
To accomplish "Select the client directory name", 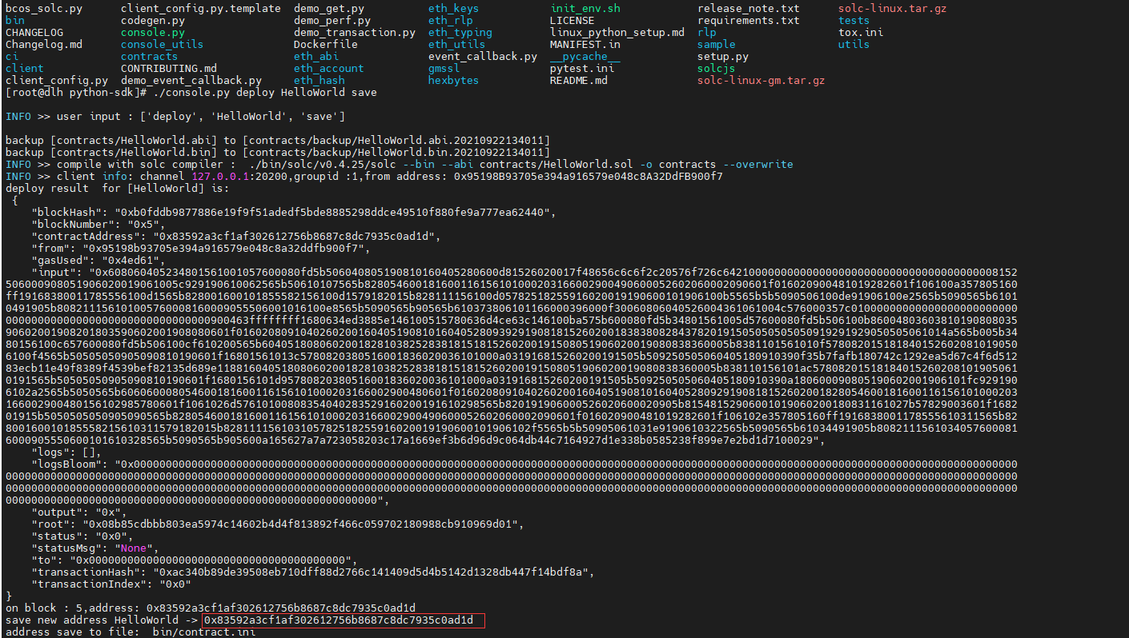I will pyautogui.click(x=24, y=68).
